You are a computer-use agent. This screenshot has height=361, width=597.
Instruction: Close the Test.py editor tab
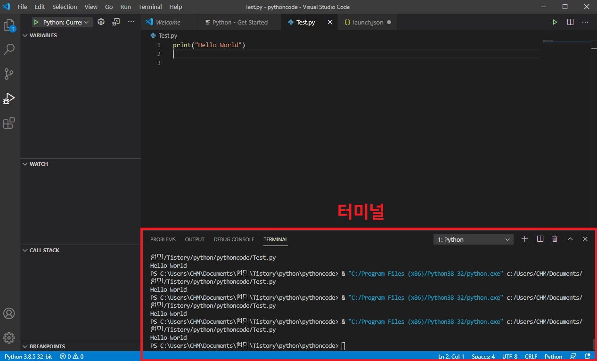tap(330, 22)
